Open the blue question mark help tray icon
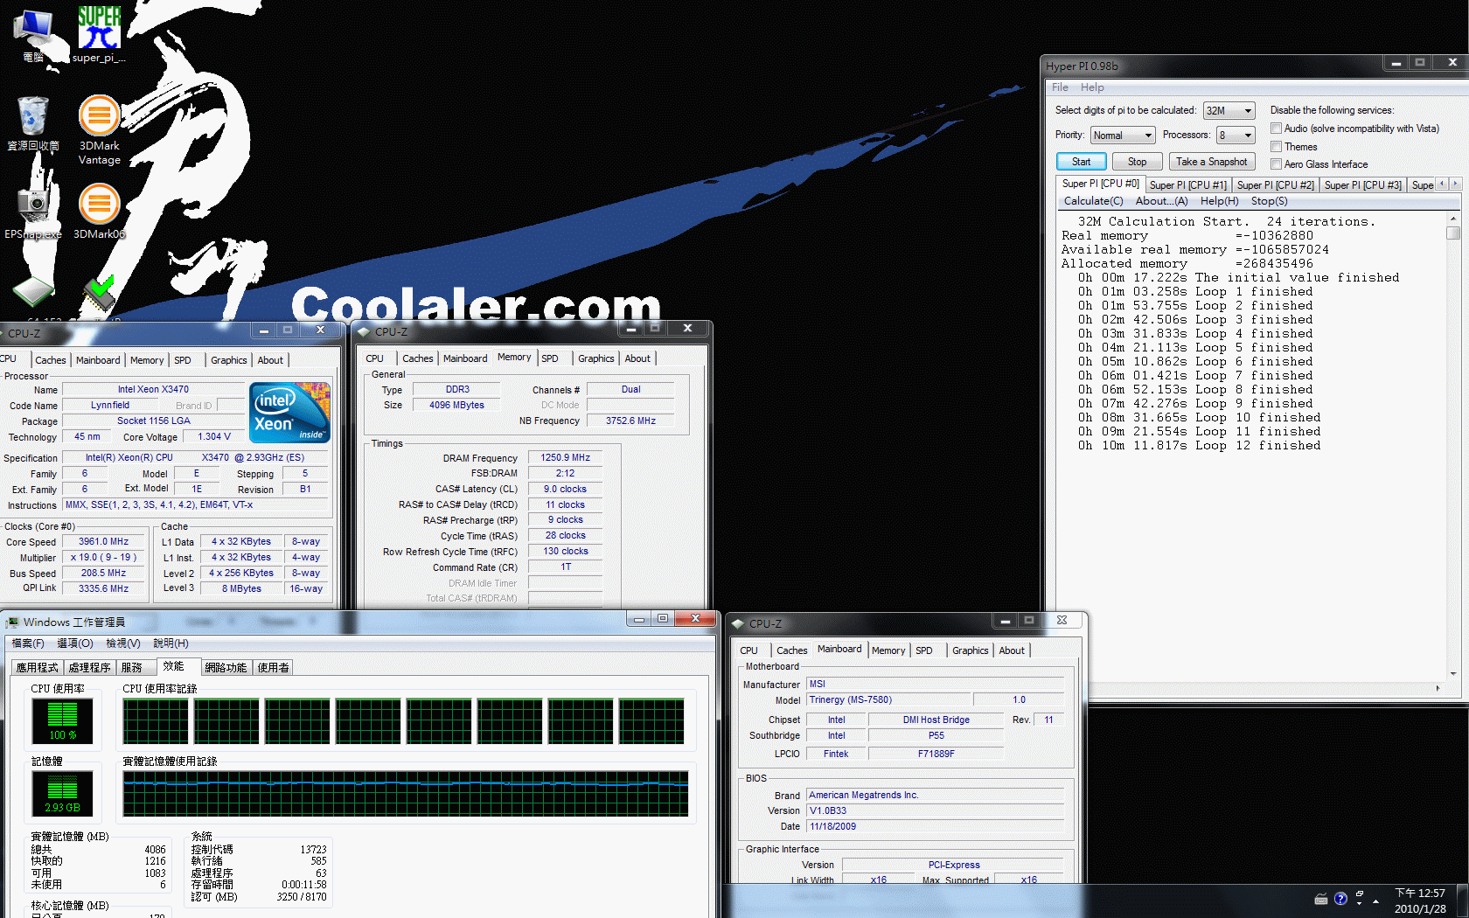1469x918 pixels. point(1340,899)
